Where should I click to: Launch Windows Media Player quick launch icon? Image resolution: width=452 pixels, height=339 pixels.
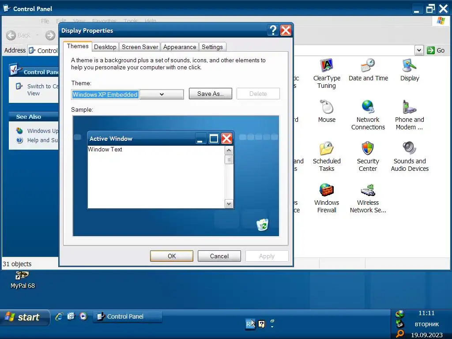tap(83, 316)
